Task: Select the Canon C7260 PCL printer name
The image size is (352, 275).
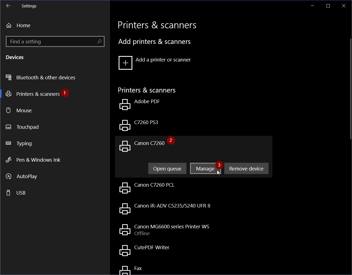Action: pyautogui.click(x=154, y=185)
